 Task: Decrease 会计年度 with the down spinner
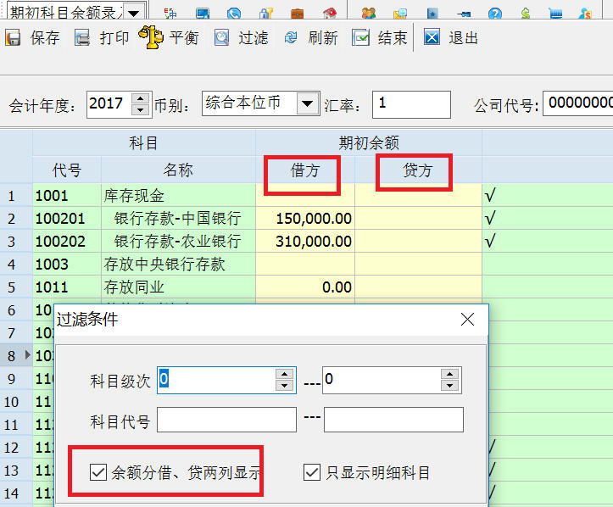pyautogui.click(x=141, y=110)
